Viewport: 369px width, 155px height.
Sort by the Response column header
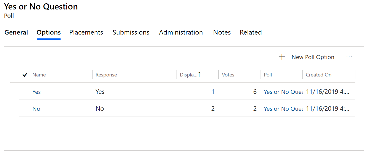point(106,75)
